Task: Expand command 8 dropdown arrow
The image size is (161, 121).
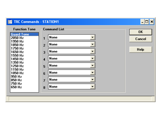Action: 93,87
